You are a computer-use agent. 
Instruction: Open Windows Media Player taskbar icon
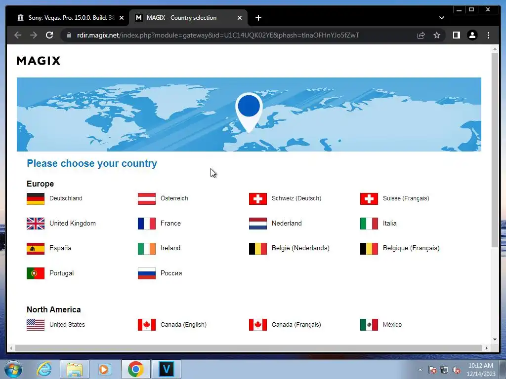pos(105,369)
